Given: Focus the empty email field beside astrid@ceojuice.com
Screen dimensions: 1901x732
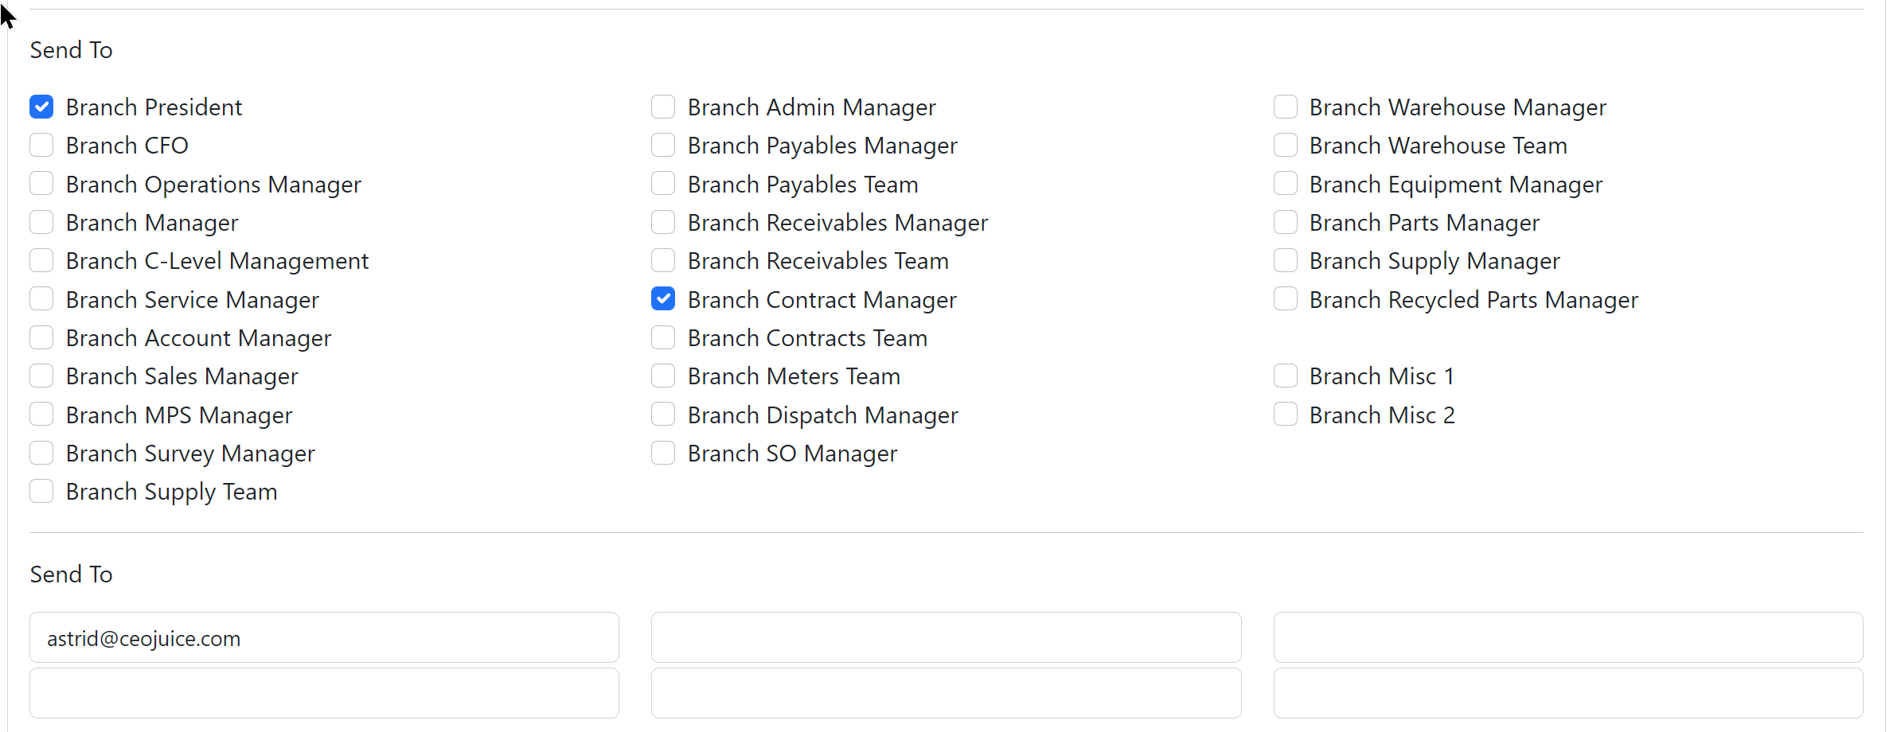Looking at the screenshot, I should click(x=947, y=637).
